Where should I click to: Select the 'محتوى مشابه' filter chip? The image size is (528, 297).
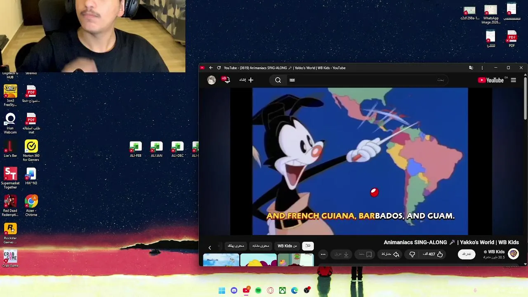coord(261,246)
